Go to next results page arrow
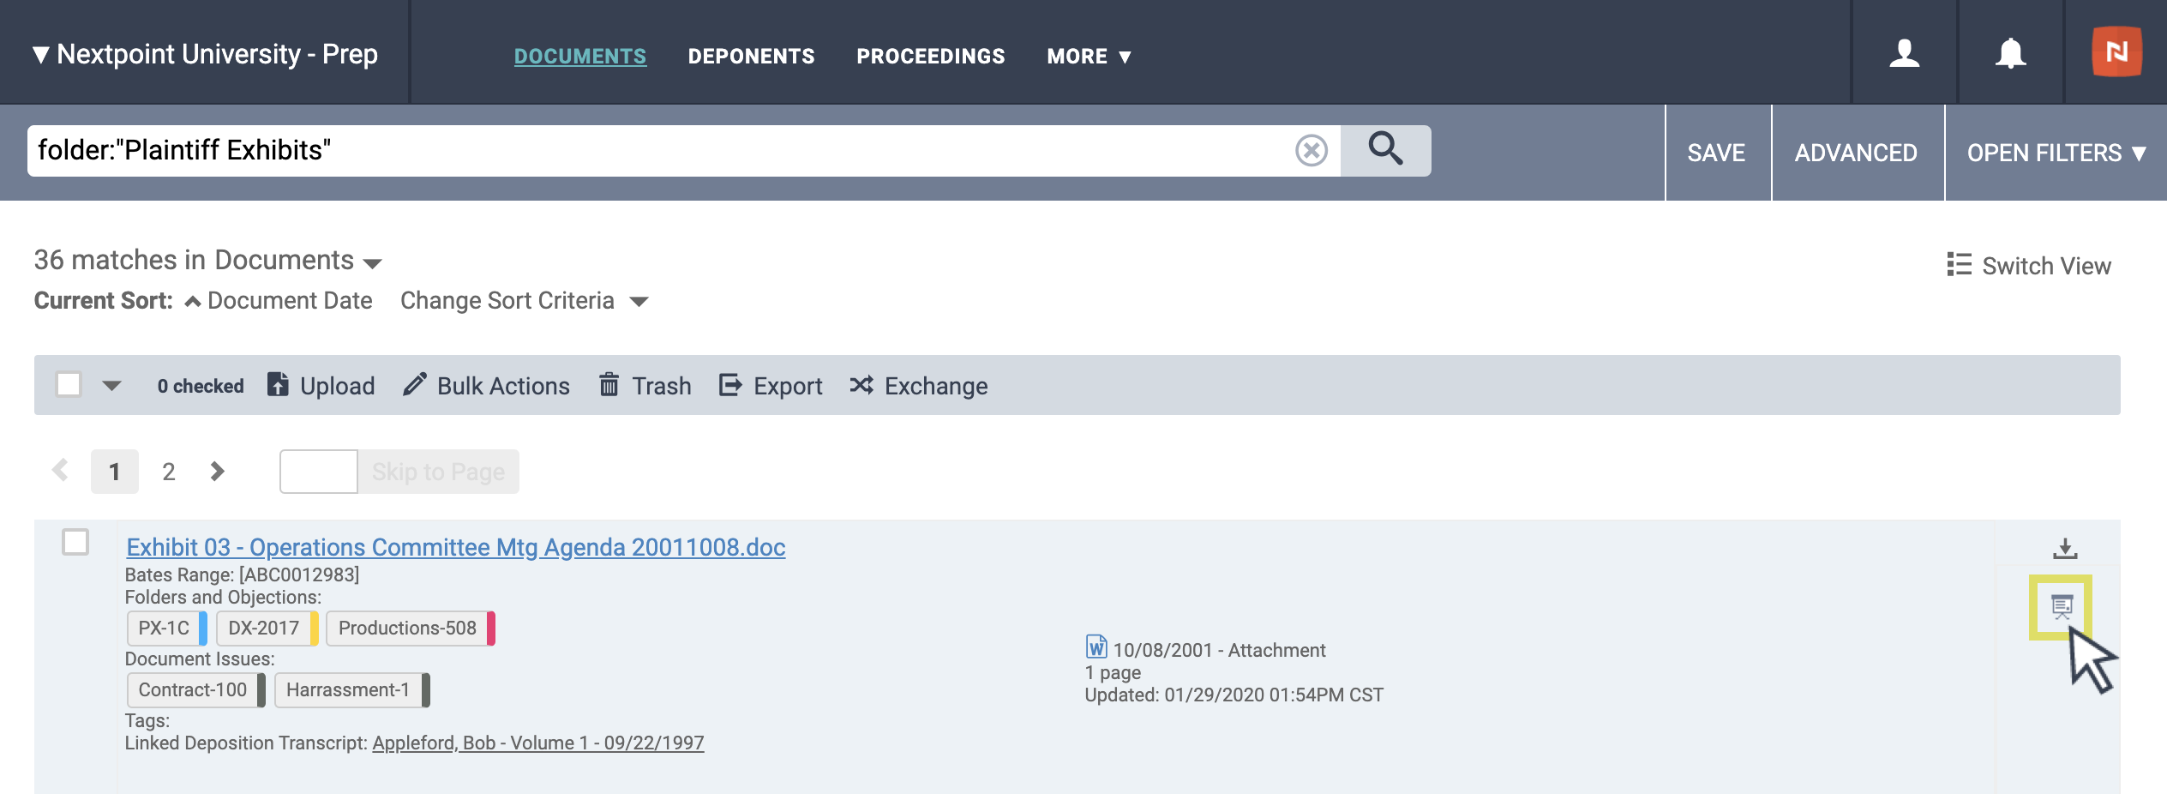The image size is (2167, 794). pyautogui.click(x=218, y=471)
